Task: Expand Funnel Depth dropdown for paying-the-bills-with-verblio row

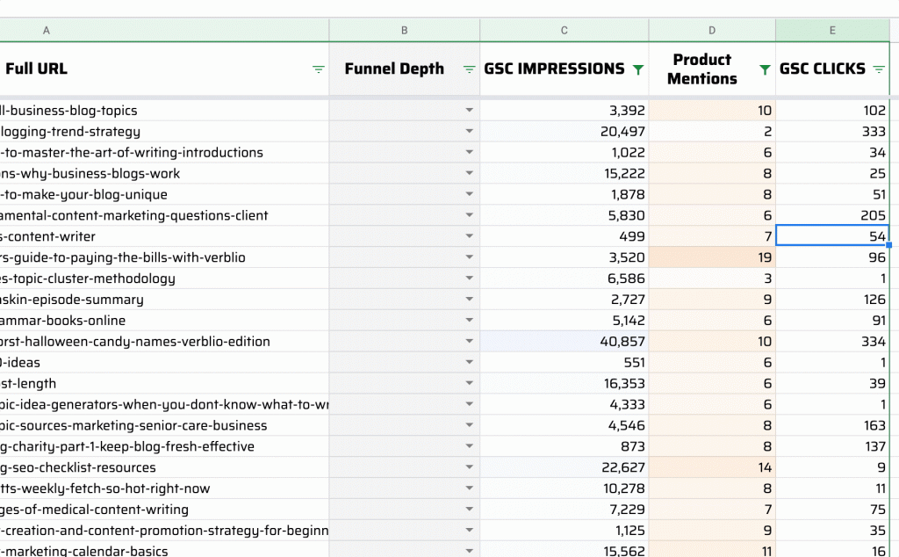Action: [x=469, y=257]
